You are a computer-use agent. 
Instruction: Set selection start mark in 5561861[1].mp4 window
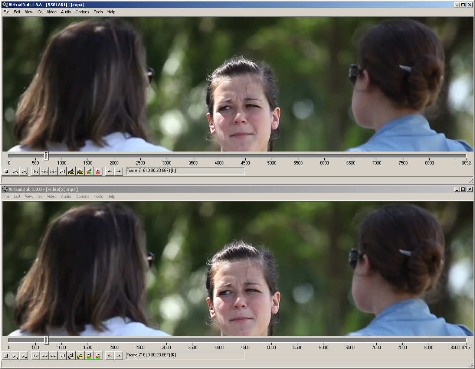(x=109, y=171)
